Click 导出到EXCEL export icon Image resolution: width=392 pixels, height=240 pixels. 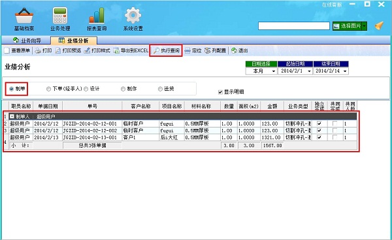click(x=131, y=50)
